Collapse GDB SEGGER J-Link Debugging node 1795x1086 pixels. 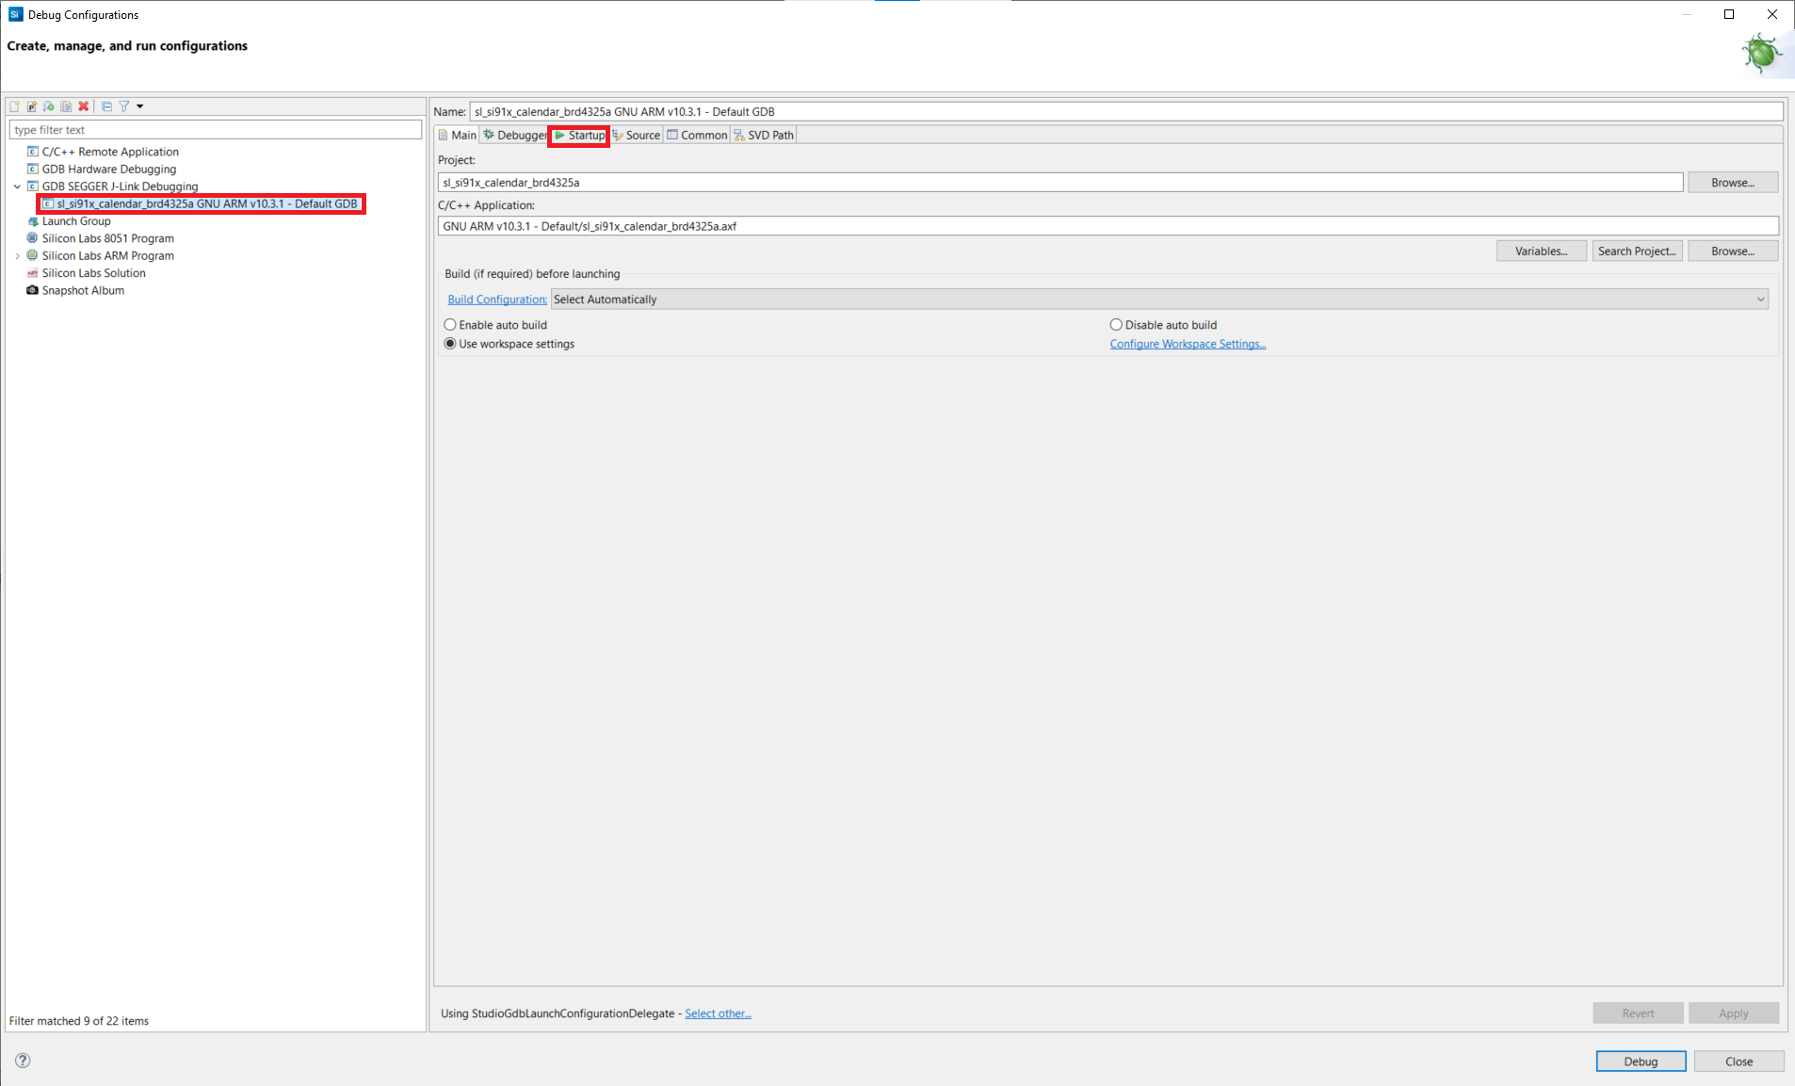point(17,186)
